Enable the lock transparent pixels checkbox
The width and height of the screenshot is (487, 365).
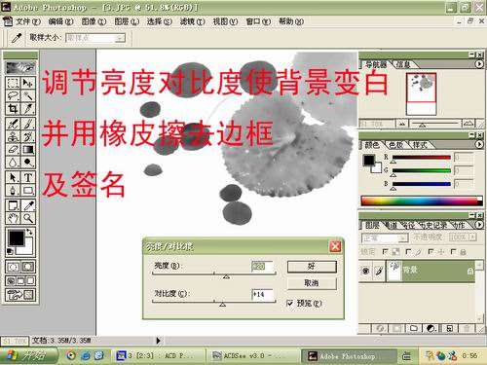(x=386, y=252)
